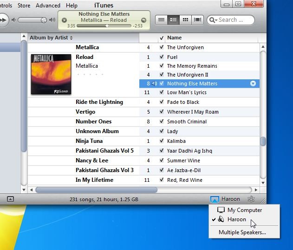Click the search magnifier icon
The image size is (293, 250).
click(213, 20)
